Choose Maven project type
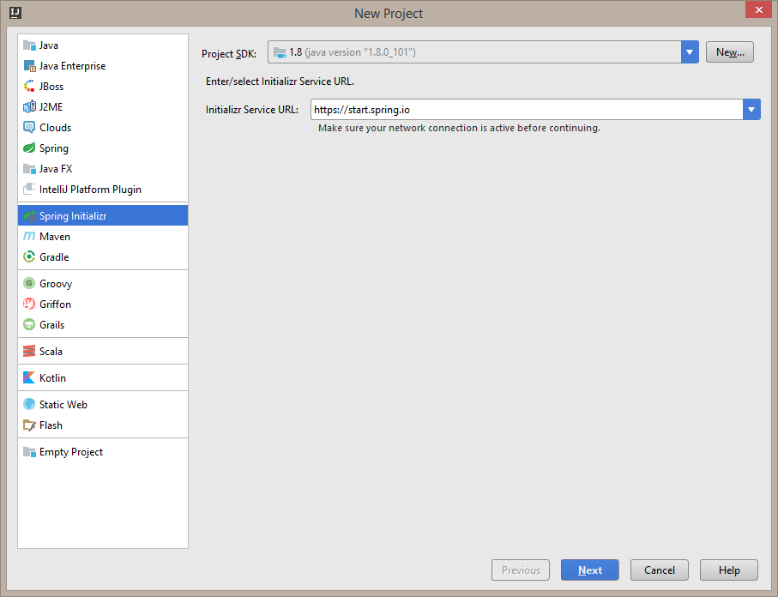The width and height of the screenshot is (778, 597). 103,236
